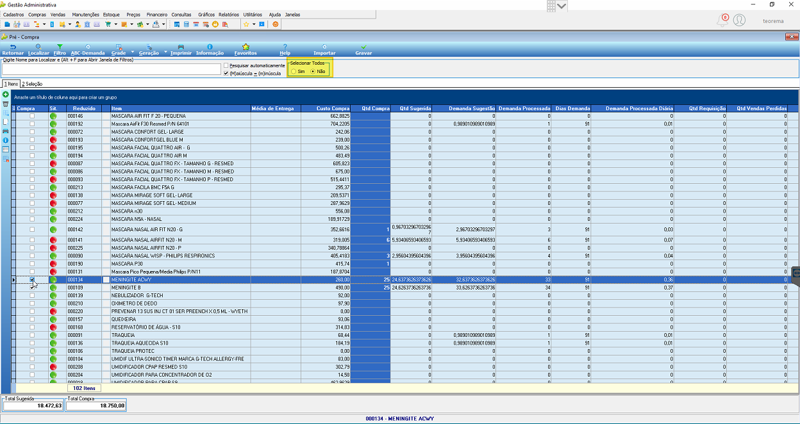Screen dimensions: 800x424
Task: Open the Informação icon
Action: [x=210, y=50]
